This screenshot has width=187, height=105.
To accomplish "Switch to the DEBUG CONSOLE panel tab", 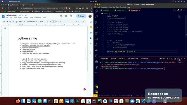I will tap(133, 59).
